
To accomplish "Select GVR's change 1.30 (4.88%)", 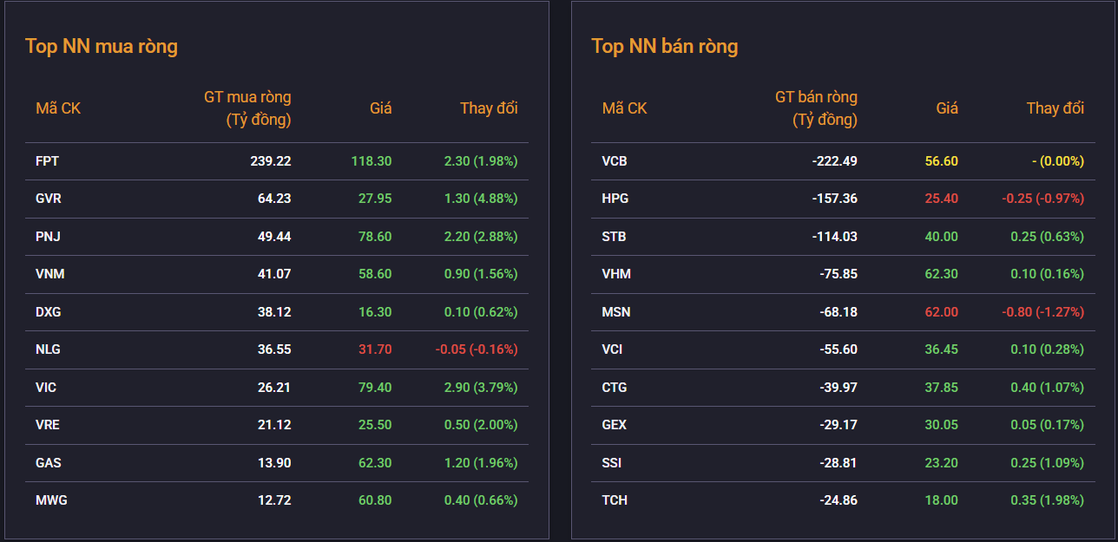I will click(481, 199).
